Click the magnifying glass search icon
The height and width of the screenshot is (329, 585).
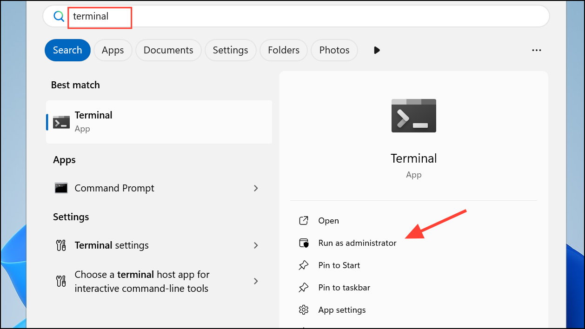click(x=59, y=17)
